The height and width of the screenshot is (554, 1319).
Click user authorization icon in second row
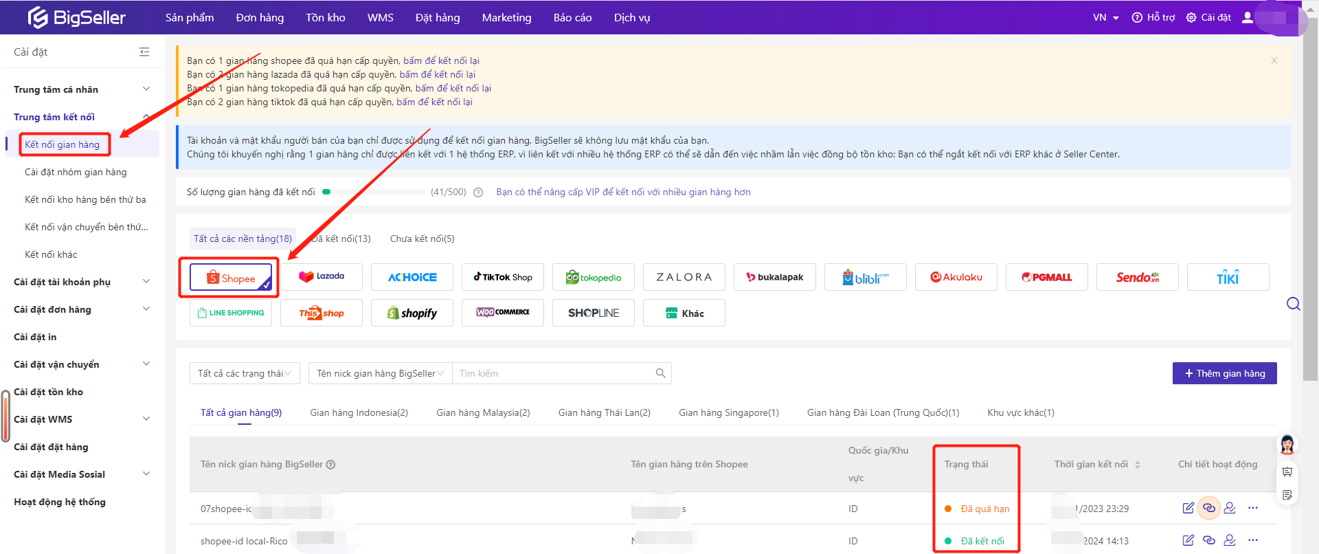point(1230,540)
